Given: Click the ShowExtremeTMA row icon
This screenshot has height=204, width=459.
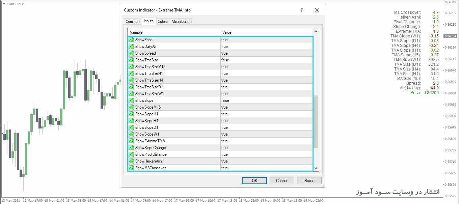Looking at the screenshot, I should pos(131,141).
